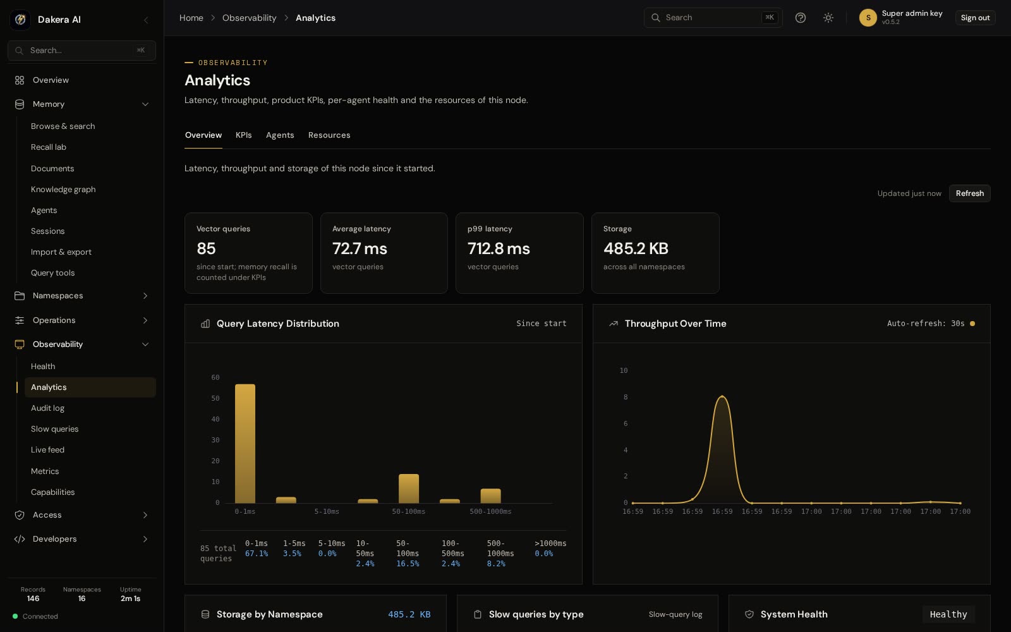Open Agents in the sidebar Memory section
This screenshot has height=632, width=1011.
coord(90,210)
